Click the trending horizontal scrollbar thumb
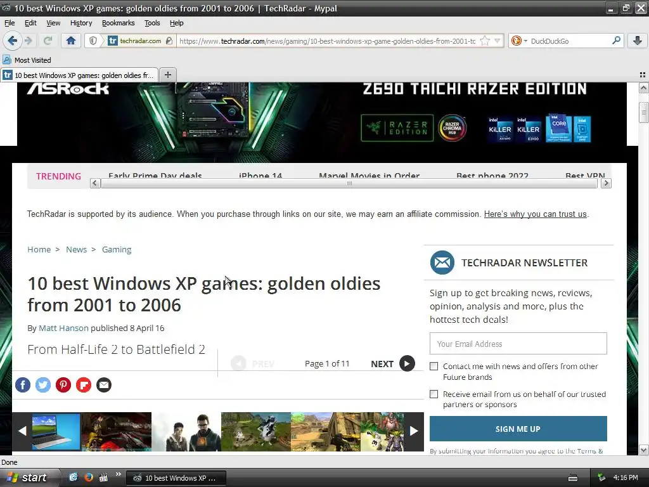This screenshot has height=487, width=649. click(349, 183)
